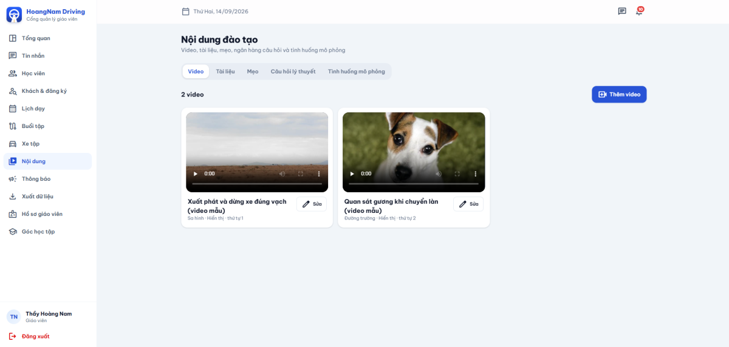The width and height of the screenshot is (729, 347).
Task: Click the TN user avatar
Action: 13,317
